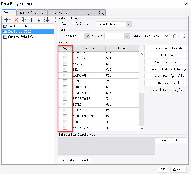Toggle key checkbox for ZIPCODE
The height and width of the screenshot is (174, 191).
[65, 58]
